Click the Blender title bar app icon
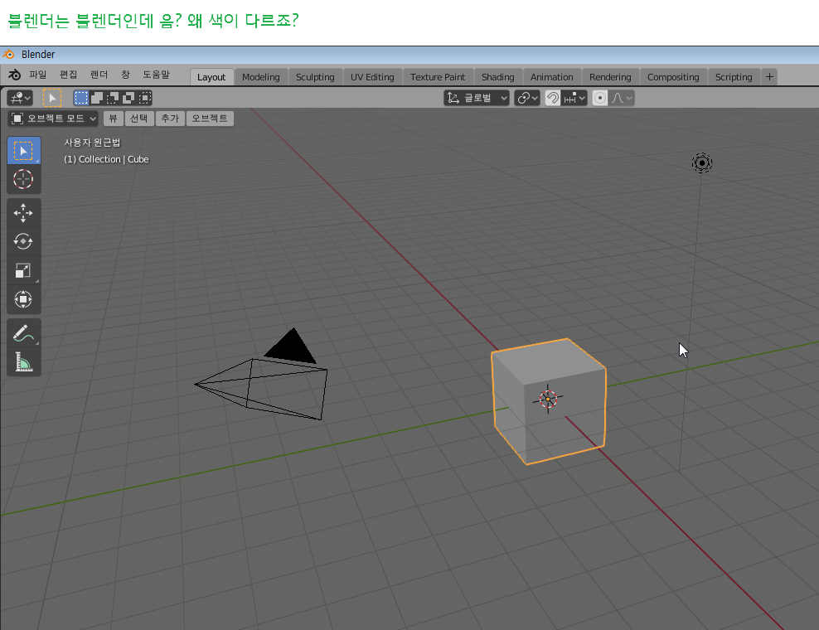This screenshot has height=630, width=819. click(x=8, y=55)
